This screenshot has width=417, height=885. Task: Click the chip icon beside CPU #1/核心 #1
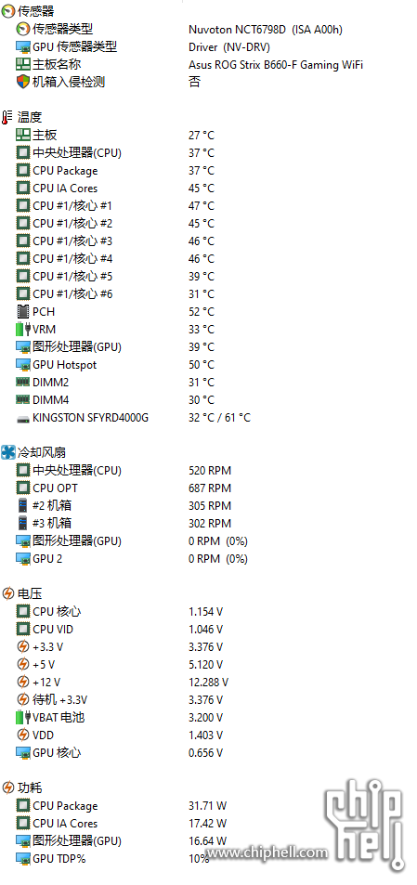tap(23, 205)
